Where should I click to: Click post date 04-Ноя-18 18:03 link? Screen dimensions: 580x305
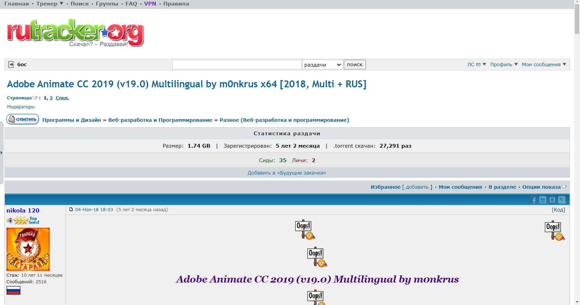94,210
